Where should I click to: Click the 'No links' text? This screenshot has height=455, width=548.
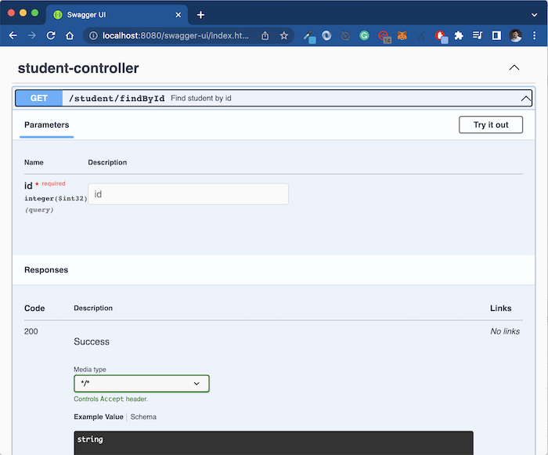coord(505,331)
